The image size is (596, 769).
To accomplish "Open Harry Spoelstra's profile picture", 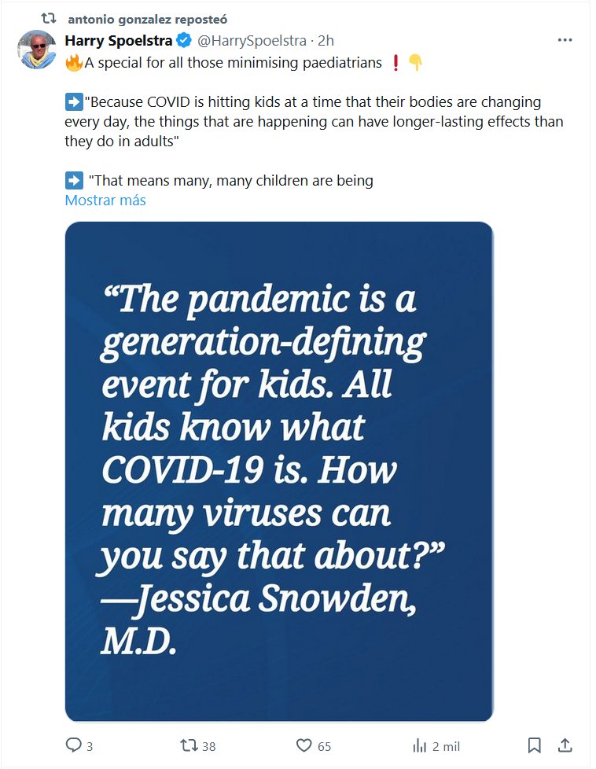I will coord(36,51).
